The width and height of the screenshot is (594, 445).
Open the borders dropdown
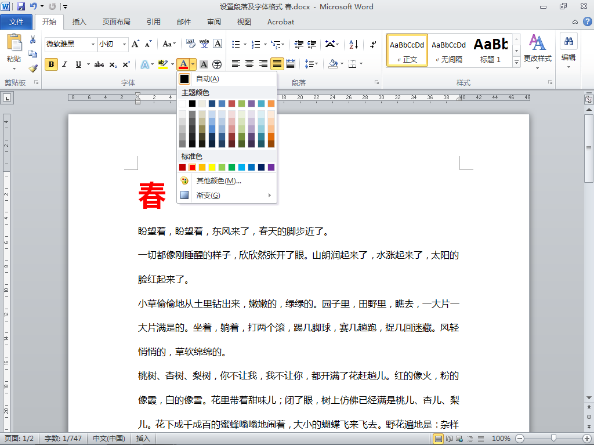tap(361, 64)
